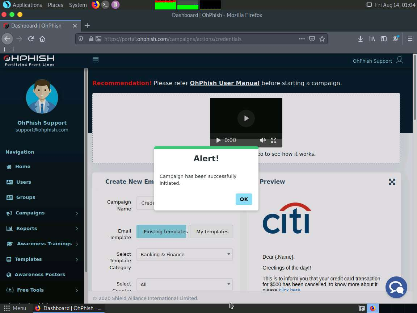This screenshot has width=417, height=313.
Task: Open the bottom panel Menu button
Action: pos(15,308)
